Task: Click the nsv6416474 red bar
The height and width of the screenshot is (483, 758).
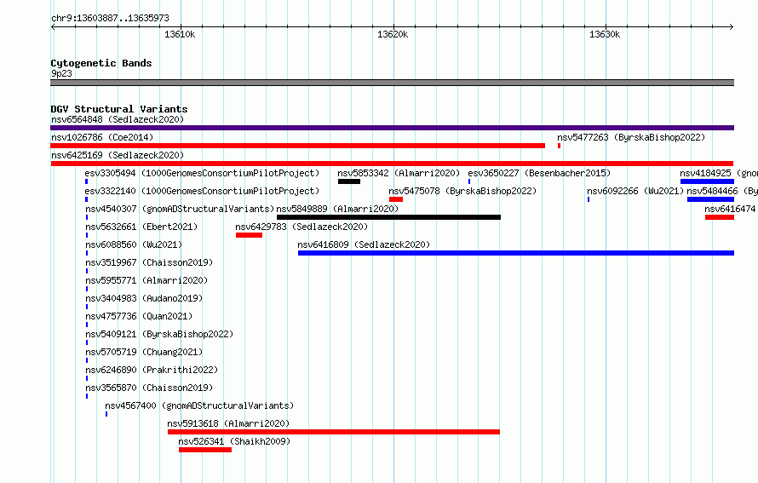Action: tap(720, 217)
